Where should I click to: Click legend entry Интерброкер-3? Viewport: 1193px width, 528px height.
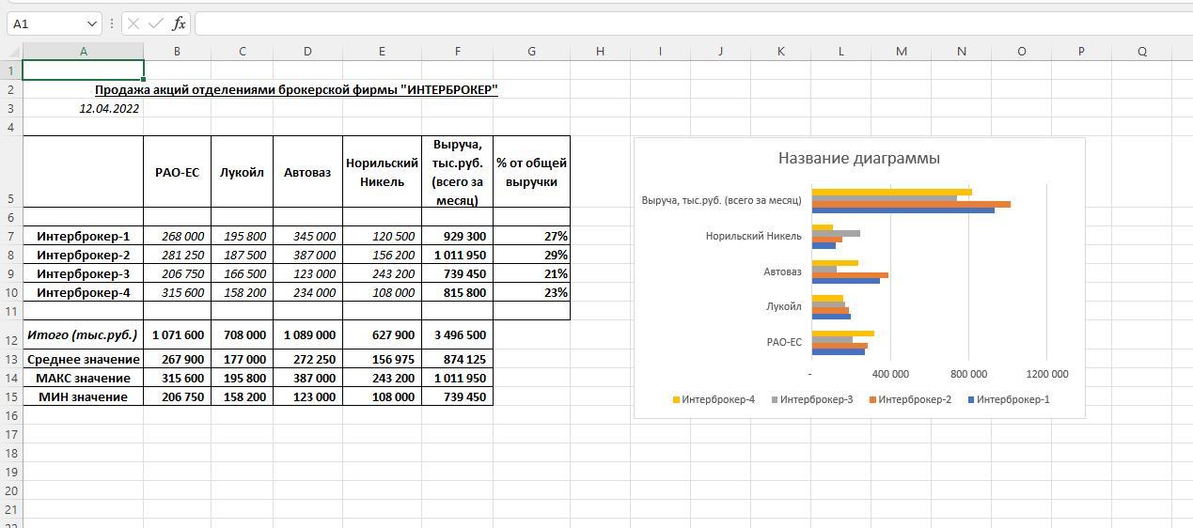pos(812,399)
